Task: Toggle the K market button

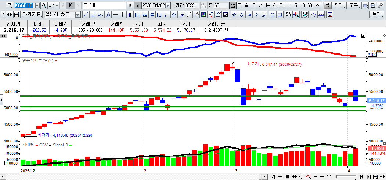Action: click(71, 5)
